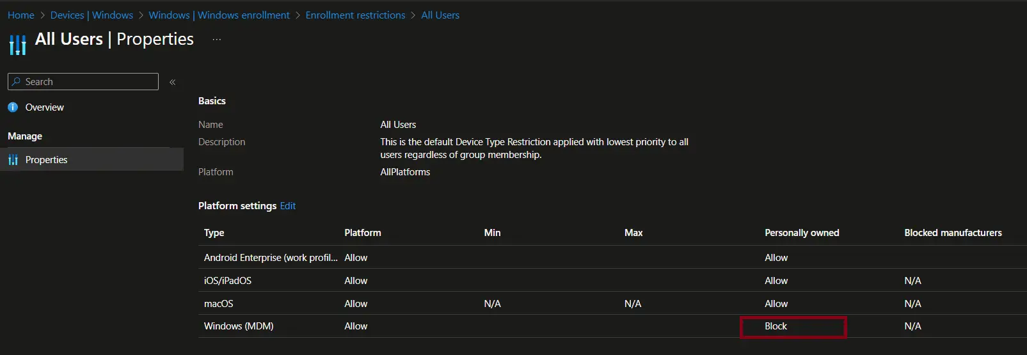The image size is (1027, 355).
Task: Open Overview in the sidebar
Action: (44, 107)
